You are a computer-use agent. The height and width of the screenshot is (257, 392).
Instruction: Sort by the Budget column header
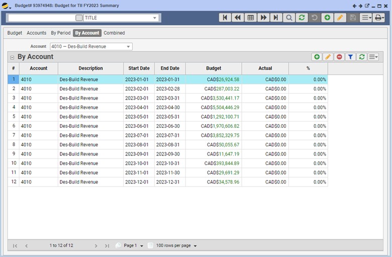coord(213,68)
